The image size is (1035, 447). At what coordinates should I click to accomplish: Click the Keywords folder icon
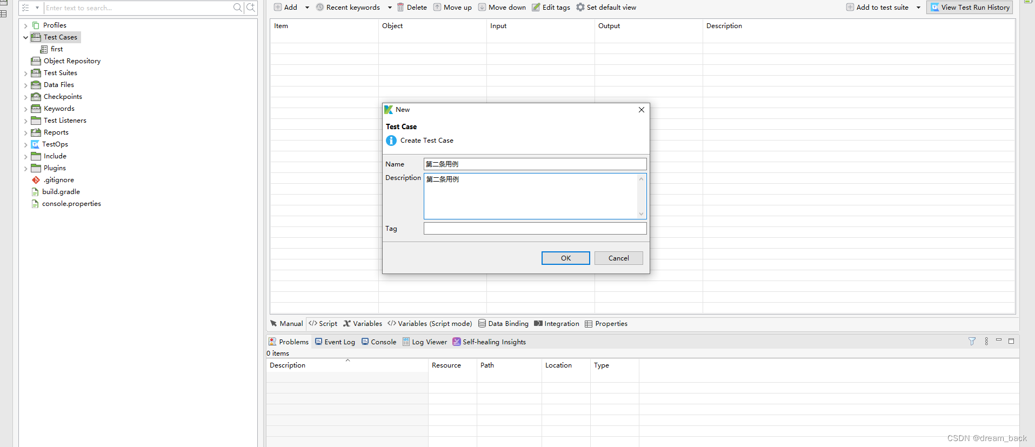36,109
